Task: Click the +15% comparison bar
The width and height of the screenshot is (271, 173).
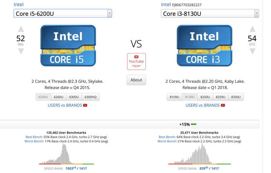Action: click(x=187, y=124)
